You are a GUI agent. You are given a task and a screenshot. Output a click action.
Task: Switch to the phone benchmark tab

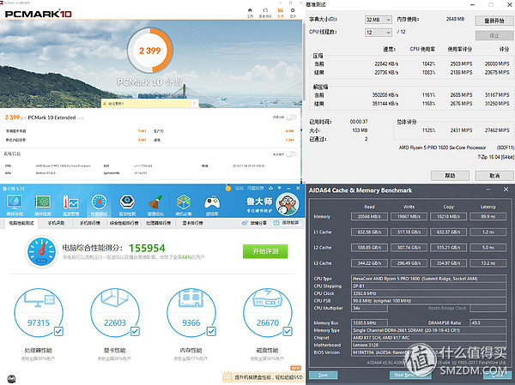coord(56,223)
